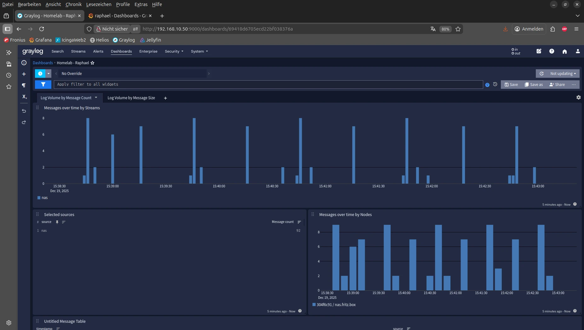Open the time range type dropdown arrow
584x330 pixels.
point(49,74)
